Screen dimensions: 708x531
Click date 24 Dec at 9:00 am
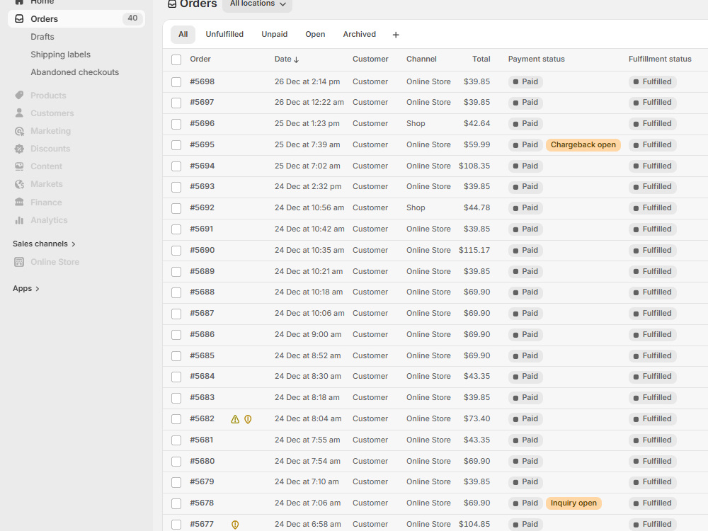click(308, 335)
